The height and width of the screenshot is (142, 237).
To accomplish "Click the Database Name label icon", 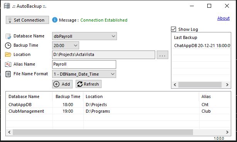I will (8, 36).
